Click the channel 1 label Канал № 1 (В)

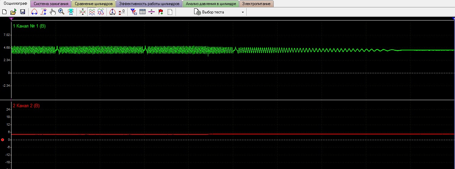pyautogui.click(x=29, y=26)
